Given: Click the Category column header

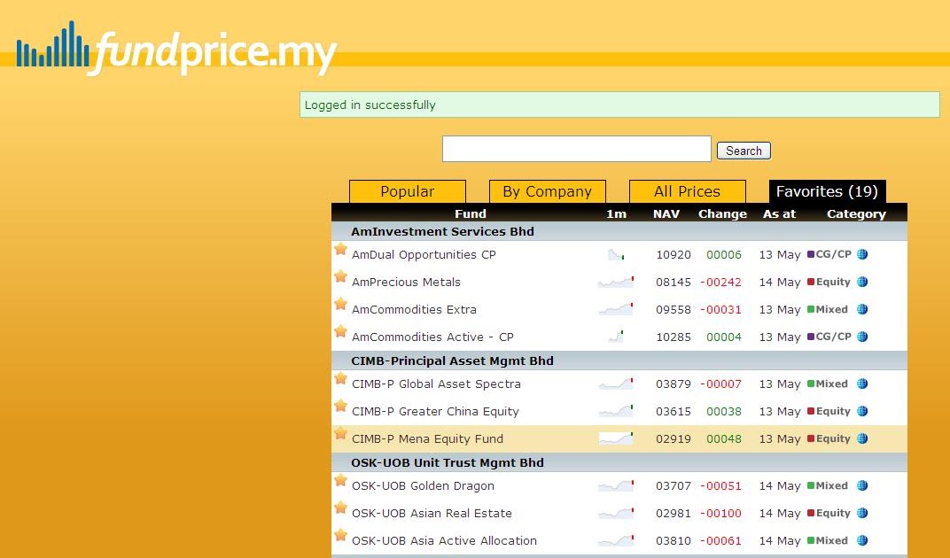Looking at the screenshot, I should coord(856,213).
